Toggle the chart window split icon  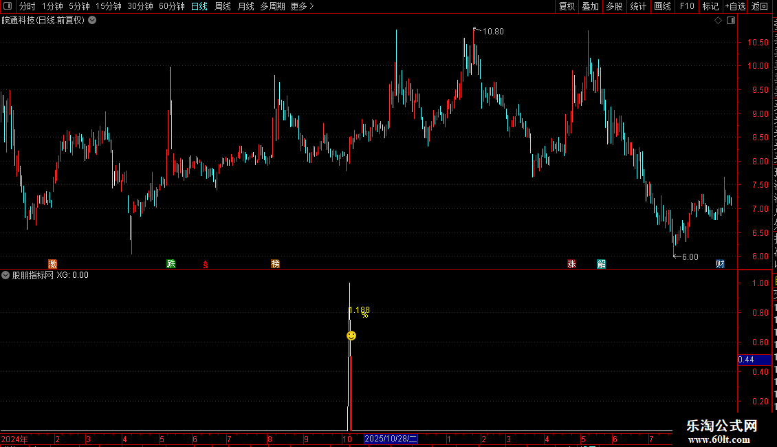731,21
